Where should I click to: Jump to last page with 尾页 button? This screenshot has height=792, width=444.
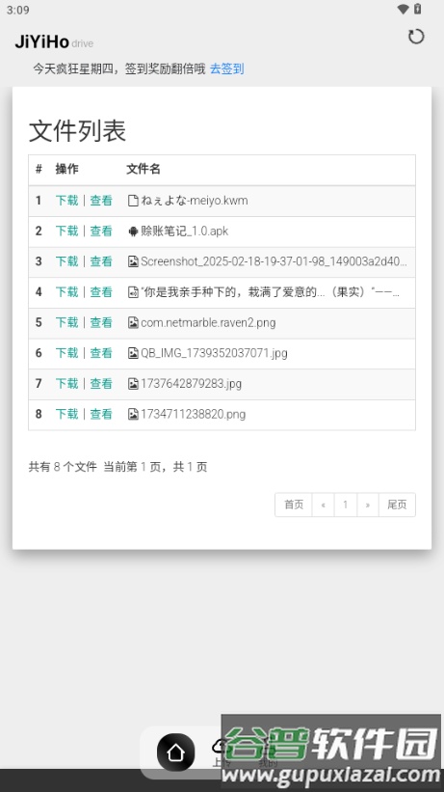[397, 505]
